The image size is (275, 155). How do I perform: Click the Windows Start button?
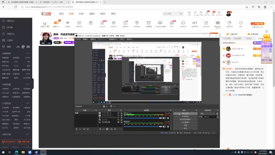(x=3, y=152)
